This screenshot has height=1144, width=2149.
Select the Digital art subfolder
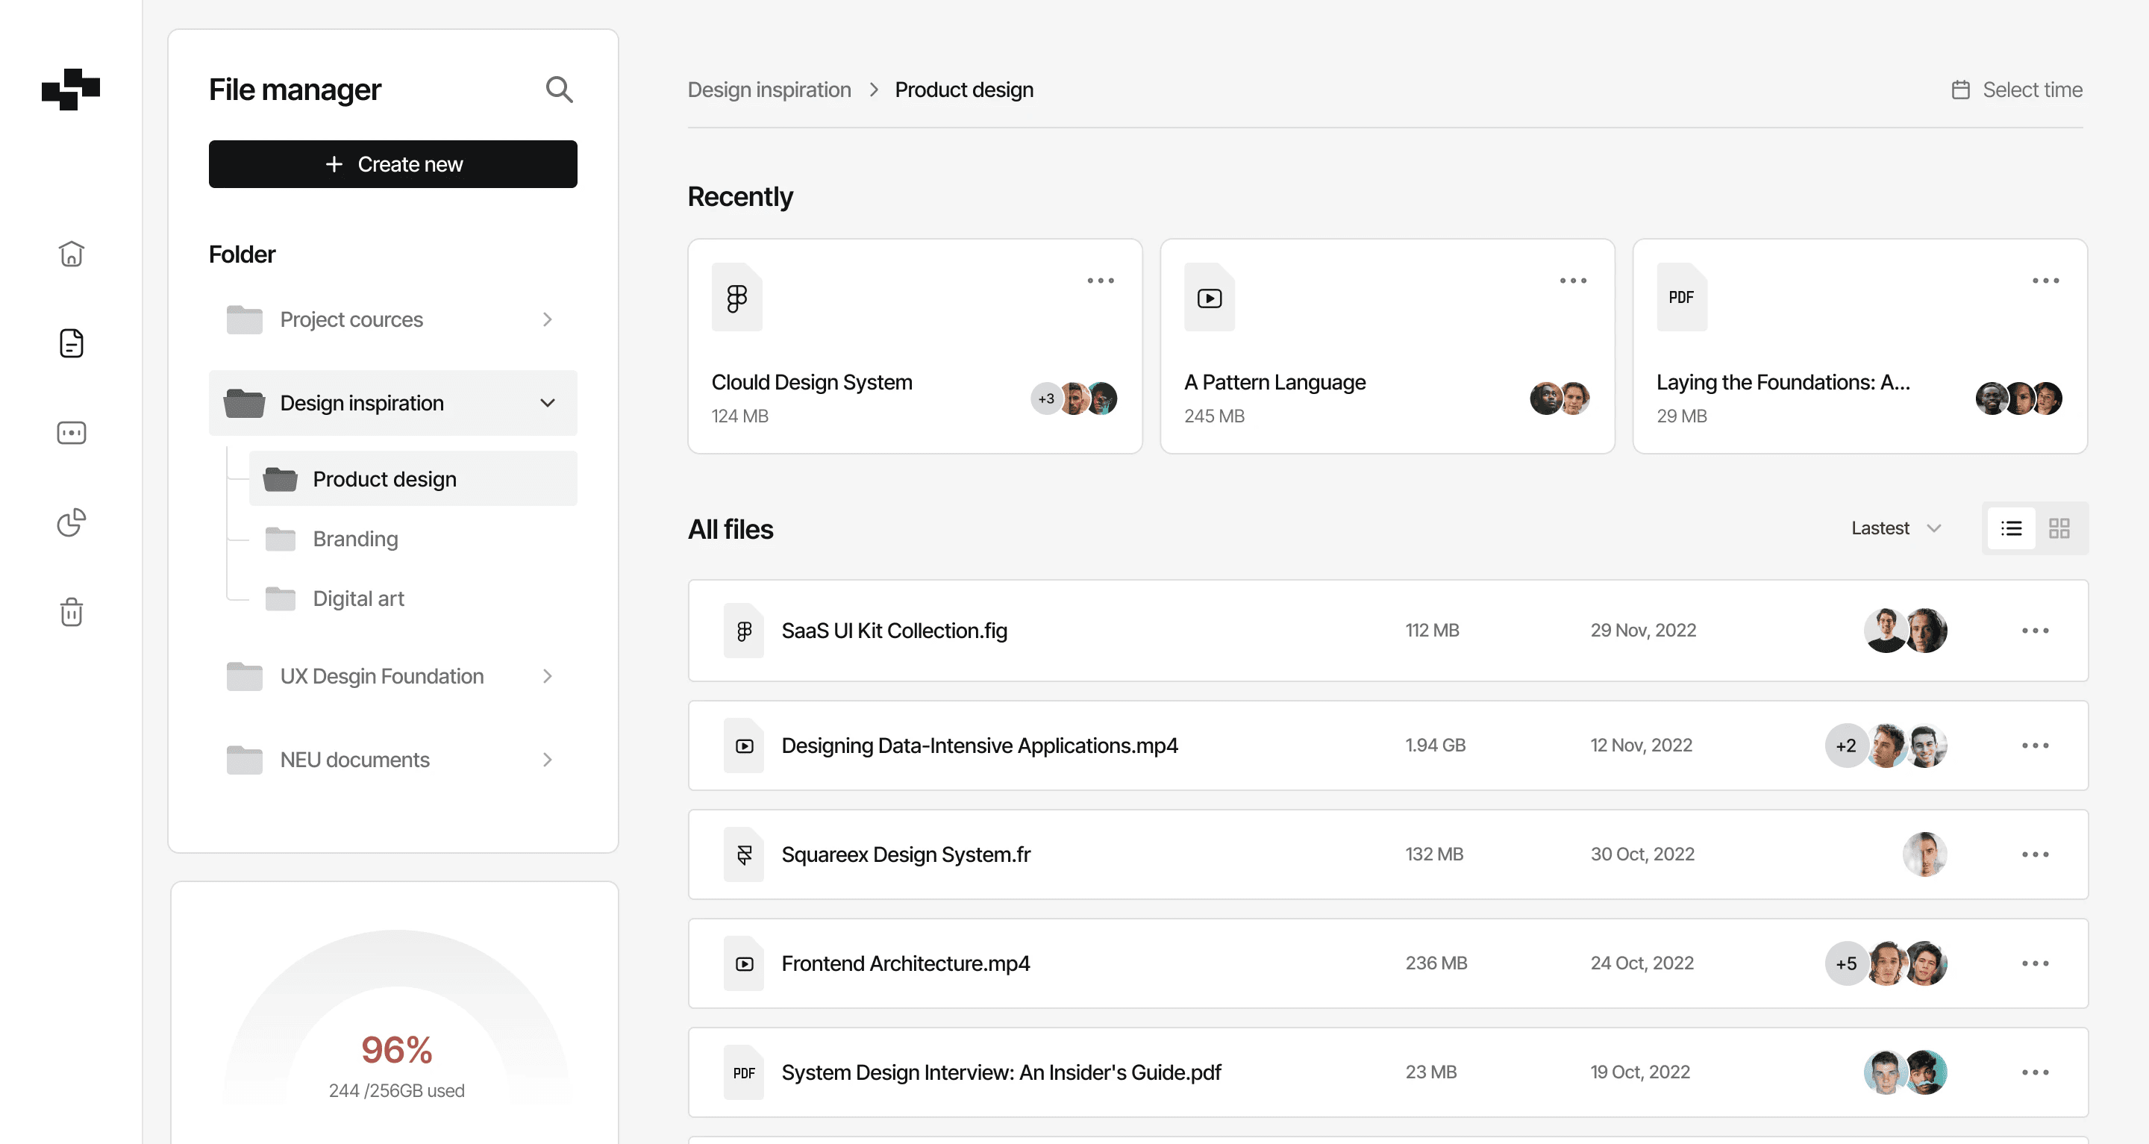click(x=358, y=599)
